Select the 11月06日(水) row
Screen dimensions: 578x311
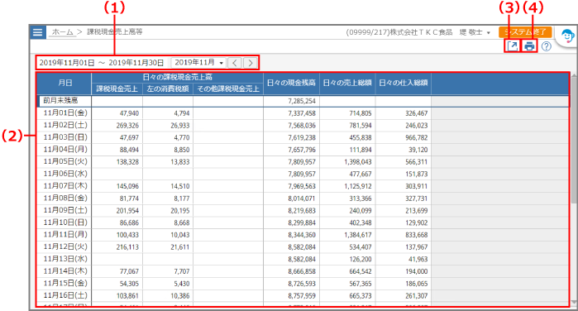point(303,175)
